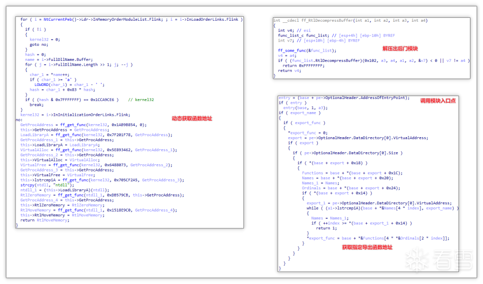
Task: Click the red '获取指定导出函数地址' annotation
Action: coord(367,247)
